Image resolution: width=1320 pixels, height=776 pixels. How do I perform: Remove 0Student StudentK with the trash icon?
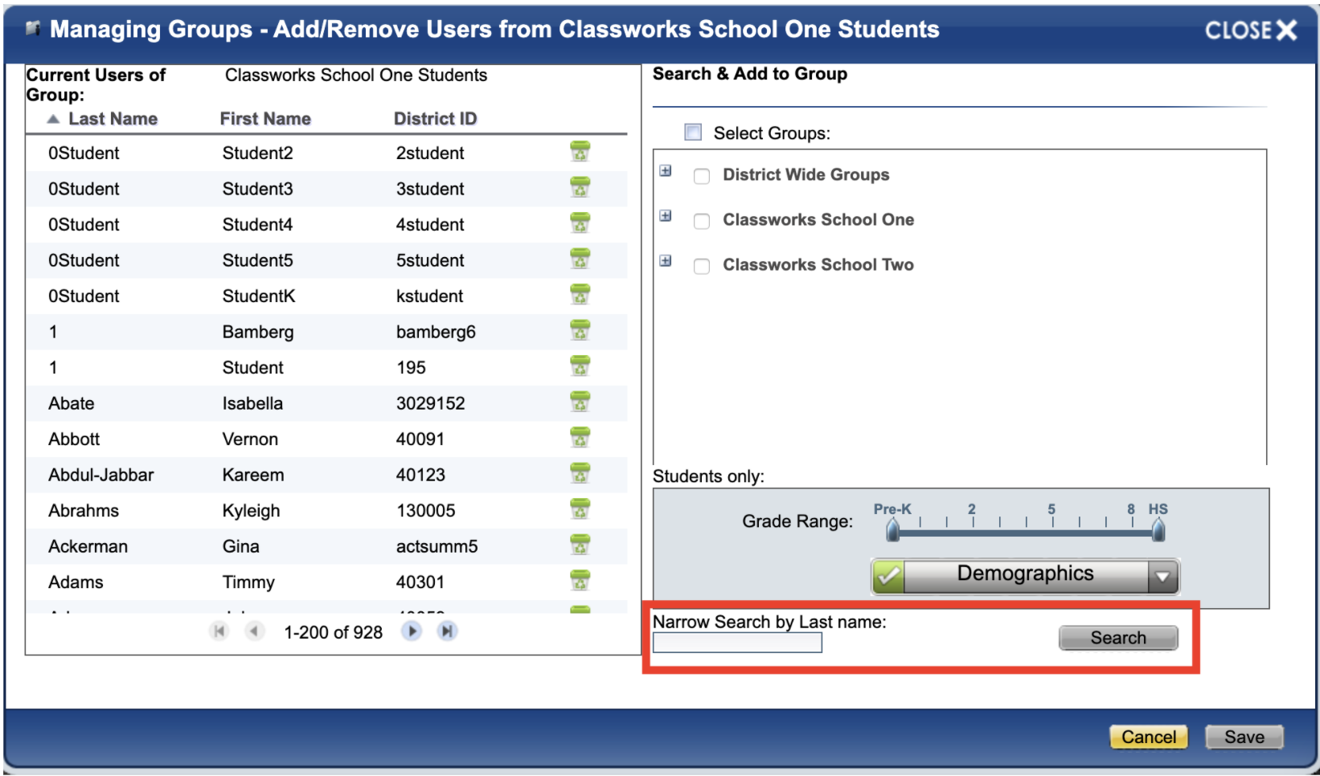pos(580,295)
